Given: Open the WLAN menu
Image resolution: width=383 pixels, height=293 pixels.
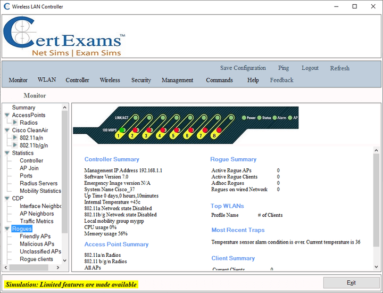Looking at the screenshot, I should tap(47, 80).
